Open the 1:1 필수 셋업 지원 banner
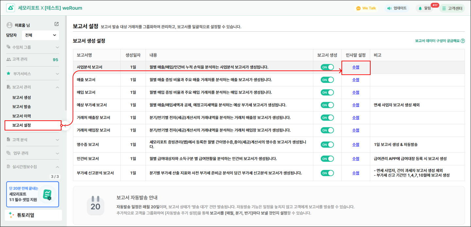The image size is (471, 227). tap(32, 194)
